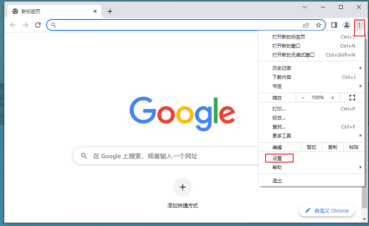Open the profile avatar icon
This screenshot has width=369, height=226.
[347, 25]
